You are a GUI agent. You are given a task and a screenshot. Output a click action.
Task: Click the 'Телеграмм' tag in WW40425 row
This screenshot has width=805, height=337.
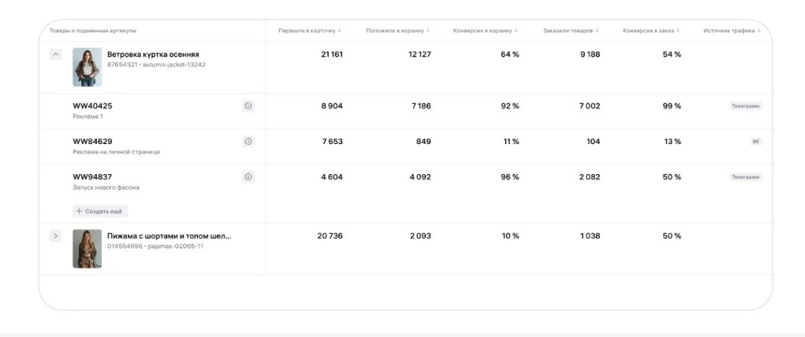pos(745,106)
